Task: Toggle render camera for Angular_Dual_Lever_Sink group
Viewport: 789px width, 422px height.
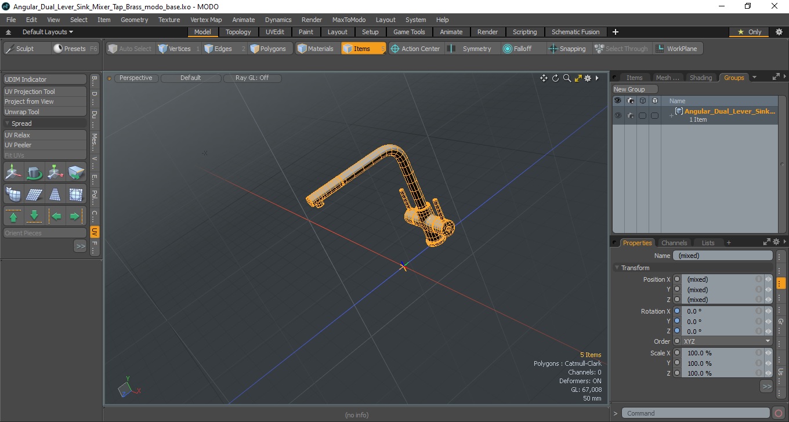Action: click(630, 115)
